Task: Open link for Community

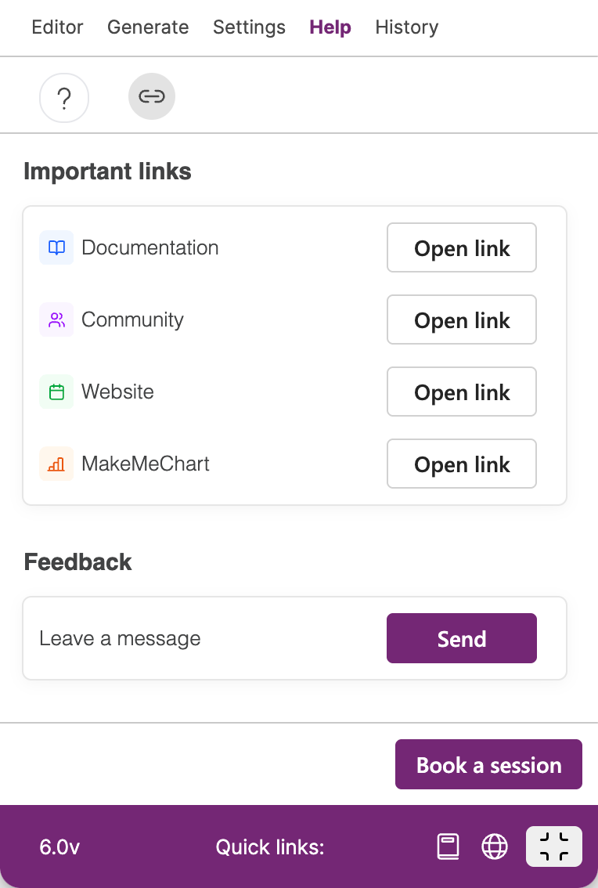Action: 462,319
